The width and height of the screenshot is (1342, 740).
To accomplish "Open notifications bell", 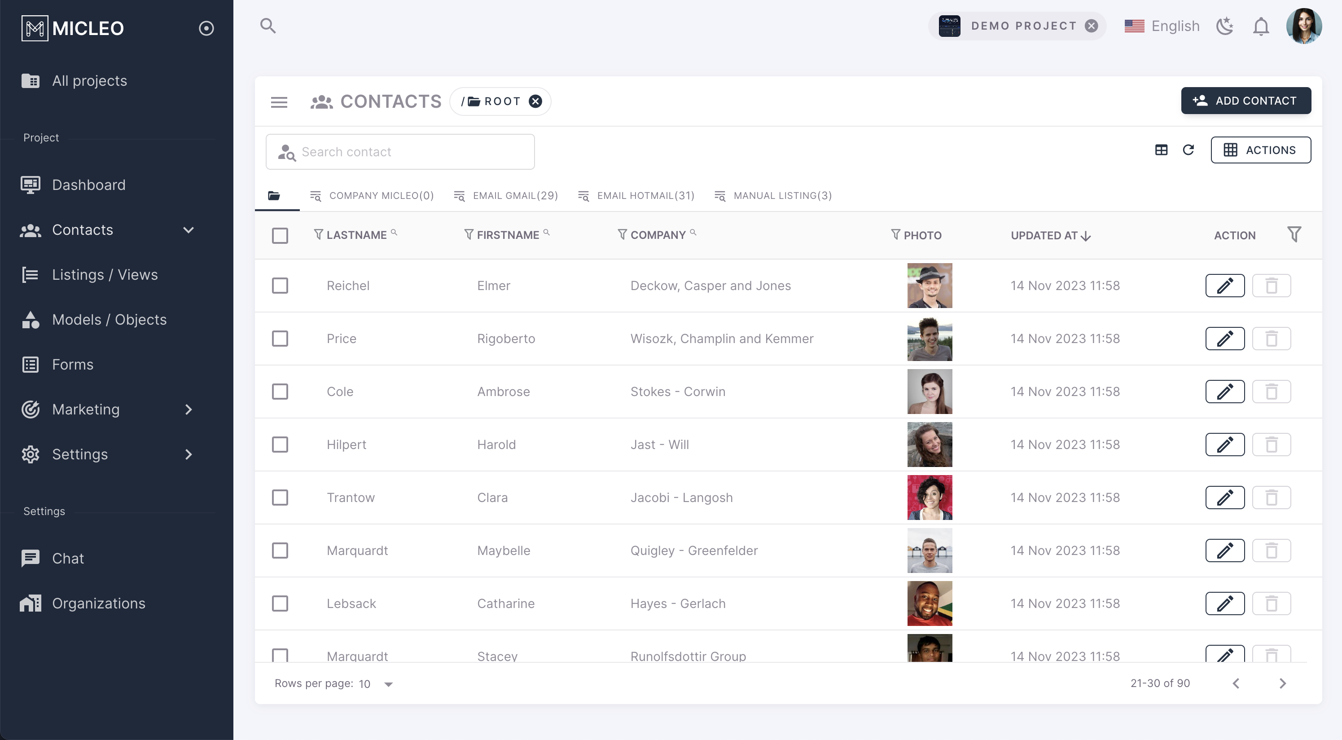I will pyautogui.click(x=1261, y=26).
